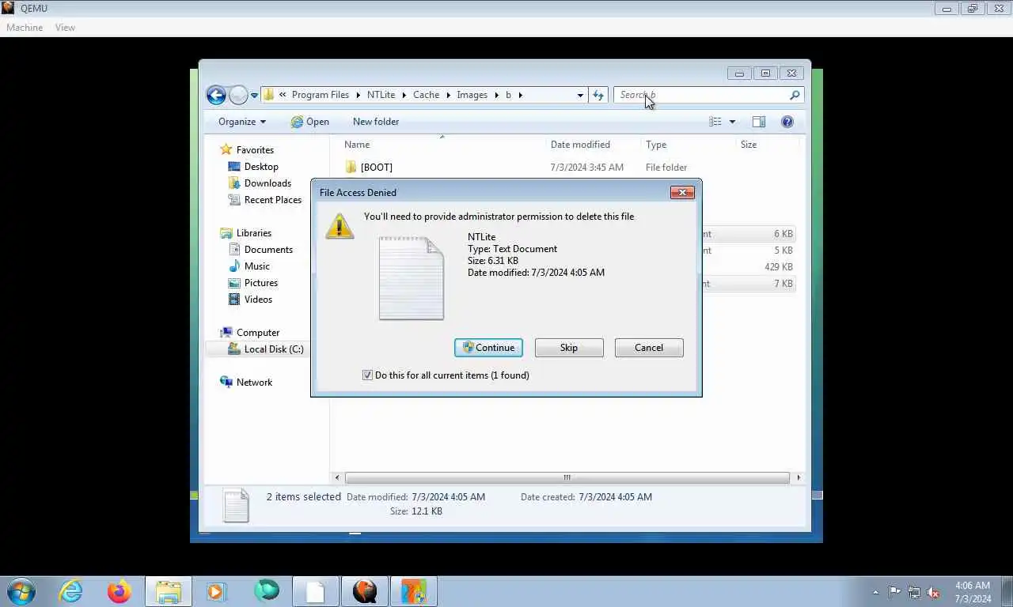Viewport: 1013px width, 607px height.
Task: Click the dark round-logo taskbar app icon
Action: coord(364,591)
